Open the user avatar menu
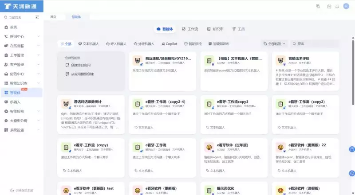 coord(346,6)
